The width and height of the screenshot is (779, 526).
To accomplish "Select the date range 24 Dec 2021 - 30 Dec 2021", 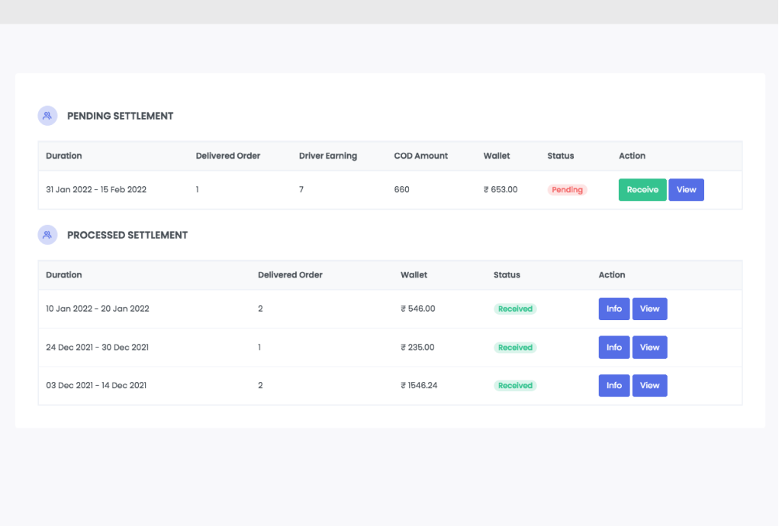I will click(98, 348).
